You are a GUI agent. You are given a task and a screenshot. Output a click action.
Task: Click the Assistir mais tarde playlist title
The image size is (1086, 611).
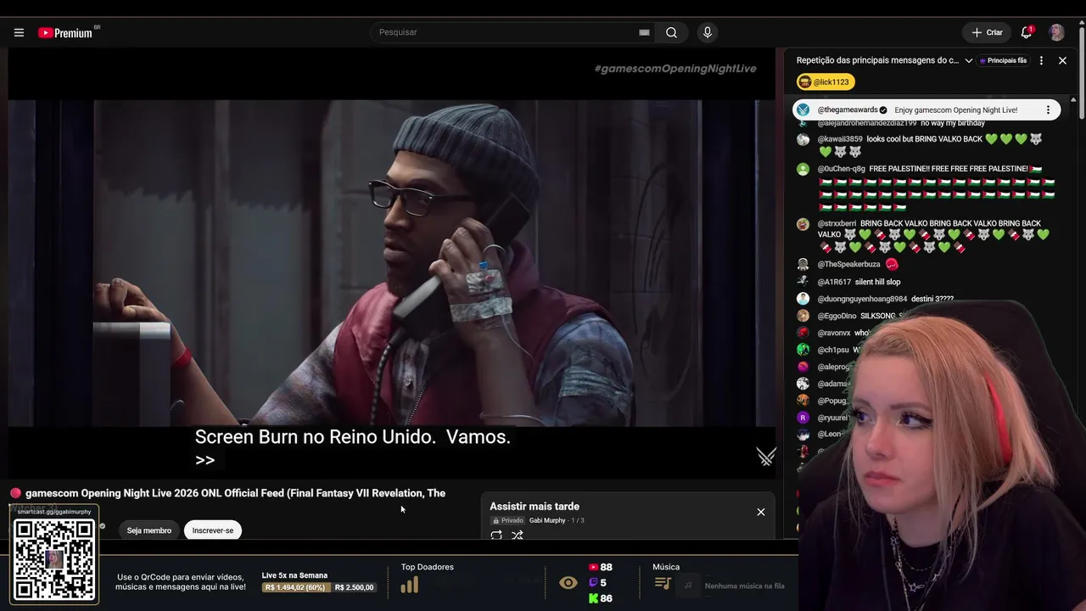tap(535, 507)
